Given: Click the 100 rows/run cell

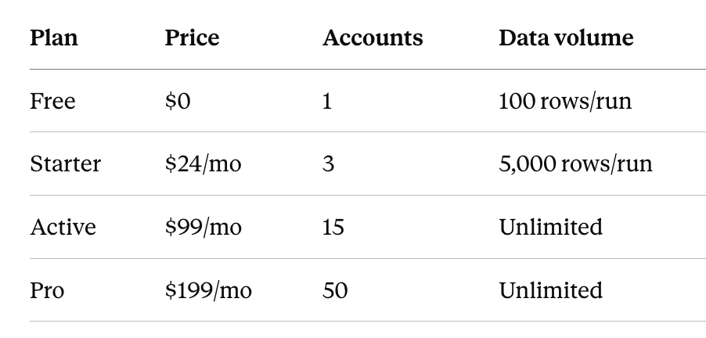Looking at the screenshot, I should 565,101.
